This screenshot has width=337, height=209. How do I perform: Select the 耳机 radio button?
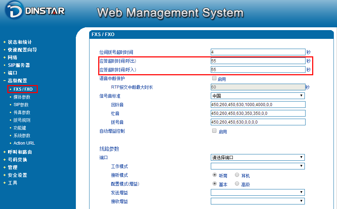(x=237, y=175)
